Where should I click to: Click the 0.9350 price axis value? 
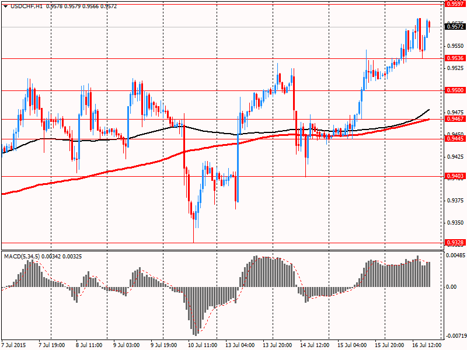coord(455,223)
